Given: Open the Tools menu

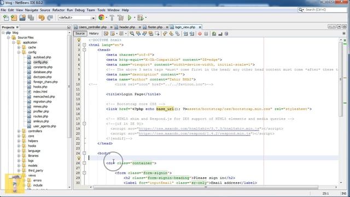Looking at the screenshot, I should click(101, 10).
